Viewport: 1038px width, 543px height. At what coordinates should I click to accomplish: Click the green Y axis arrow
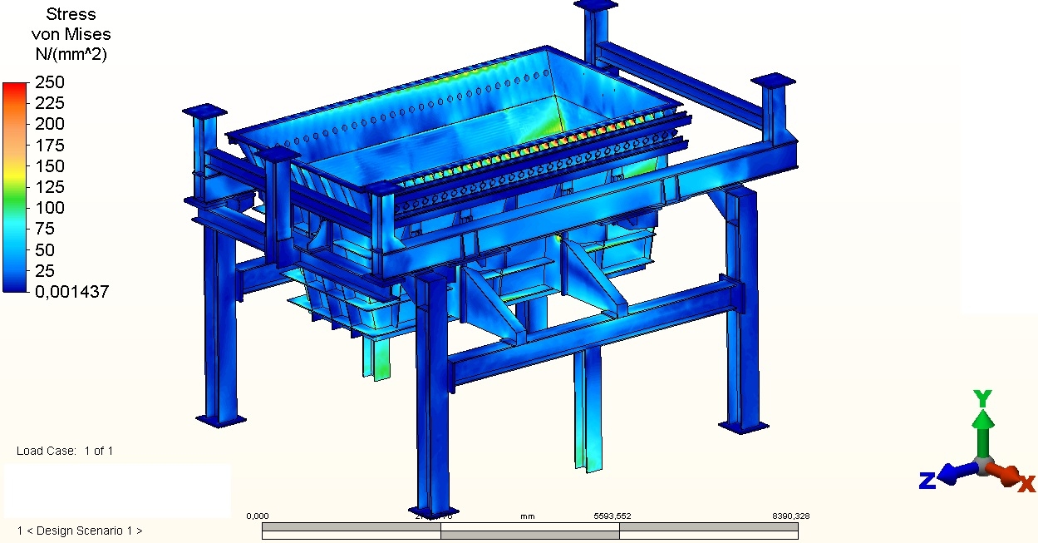pos(982,429)
